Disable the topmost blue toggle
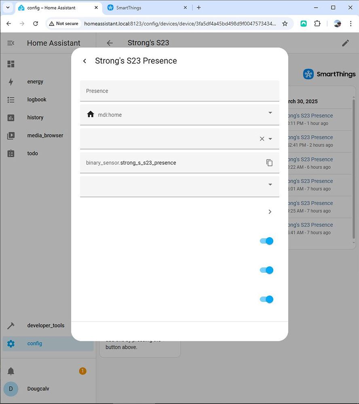The height and width of the screenshot is (404, 359). tap(266, 241)
